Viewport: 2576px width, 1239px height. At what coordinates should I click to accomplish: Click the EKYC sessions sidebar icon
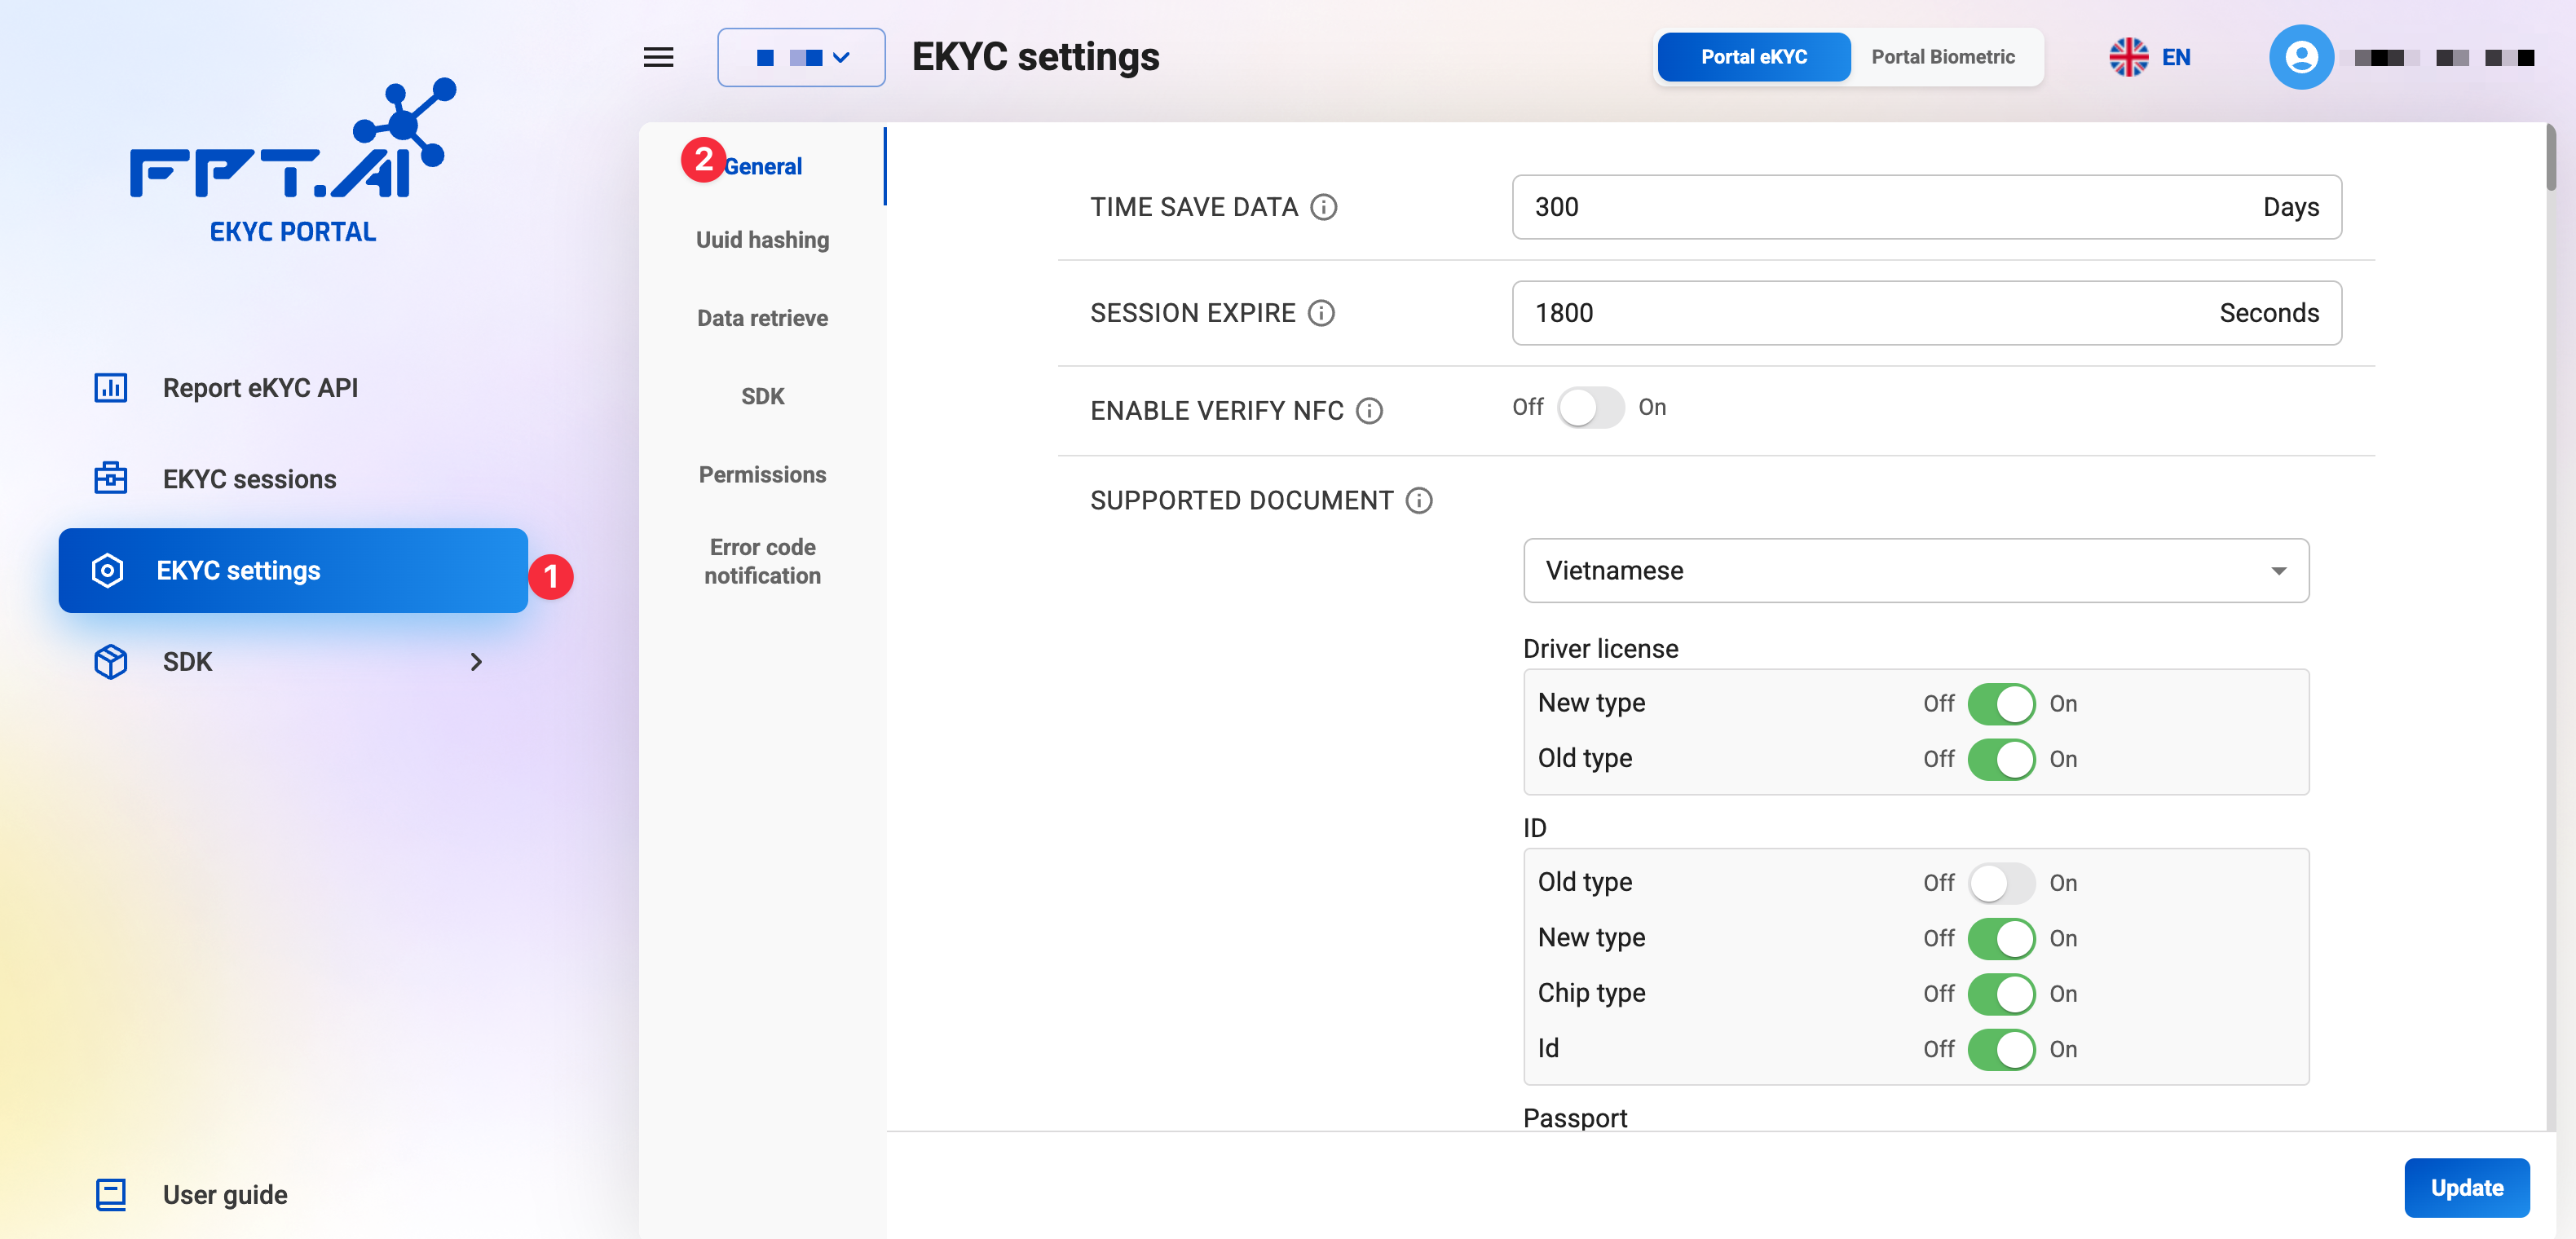[110, 479]
